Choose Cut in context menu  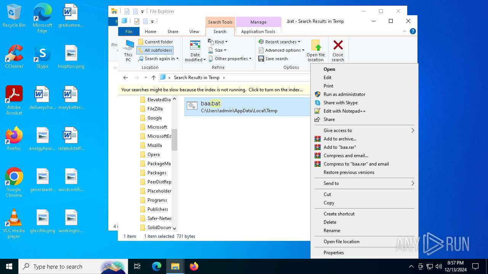[364, 194]
